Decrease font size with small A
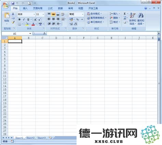 [40, 19]
